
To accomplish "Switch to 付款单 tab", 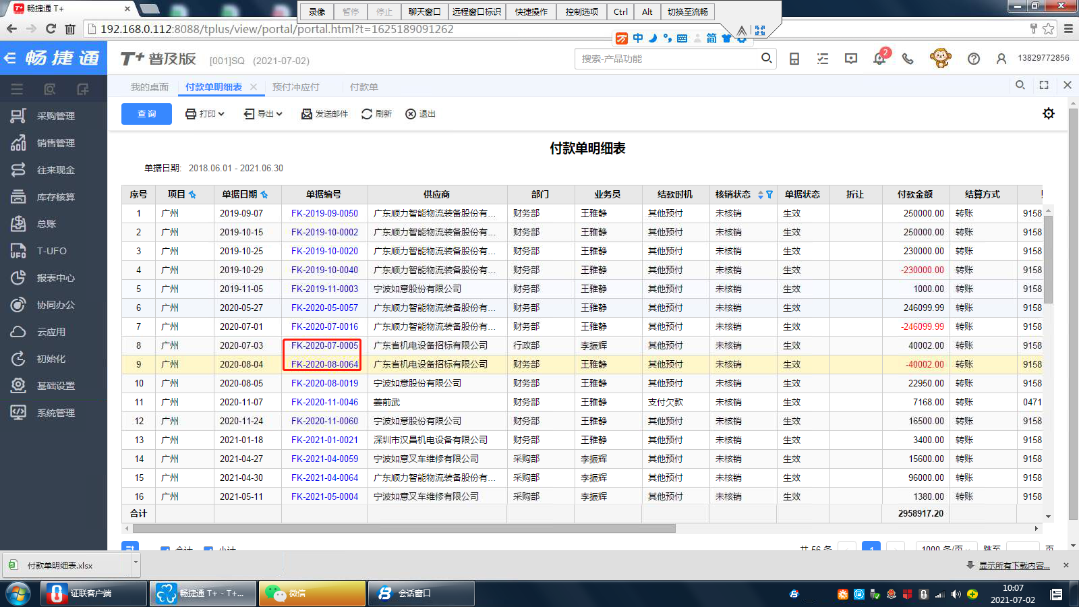I will click(364, 87).
